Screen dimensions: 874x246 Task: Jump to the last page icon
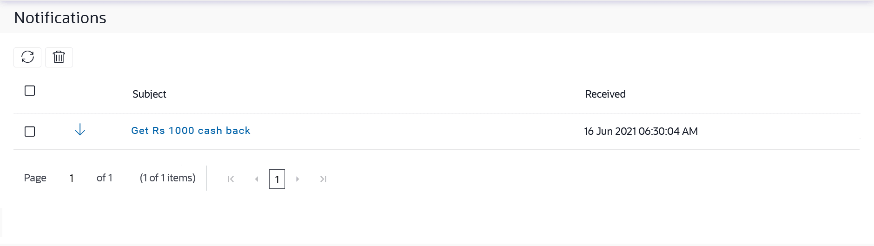click(324, 179)
